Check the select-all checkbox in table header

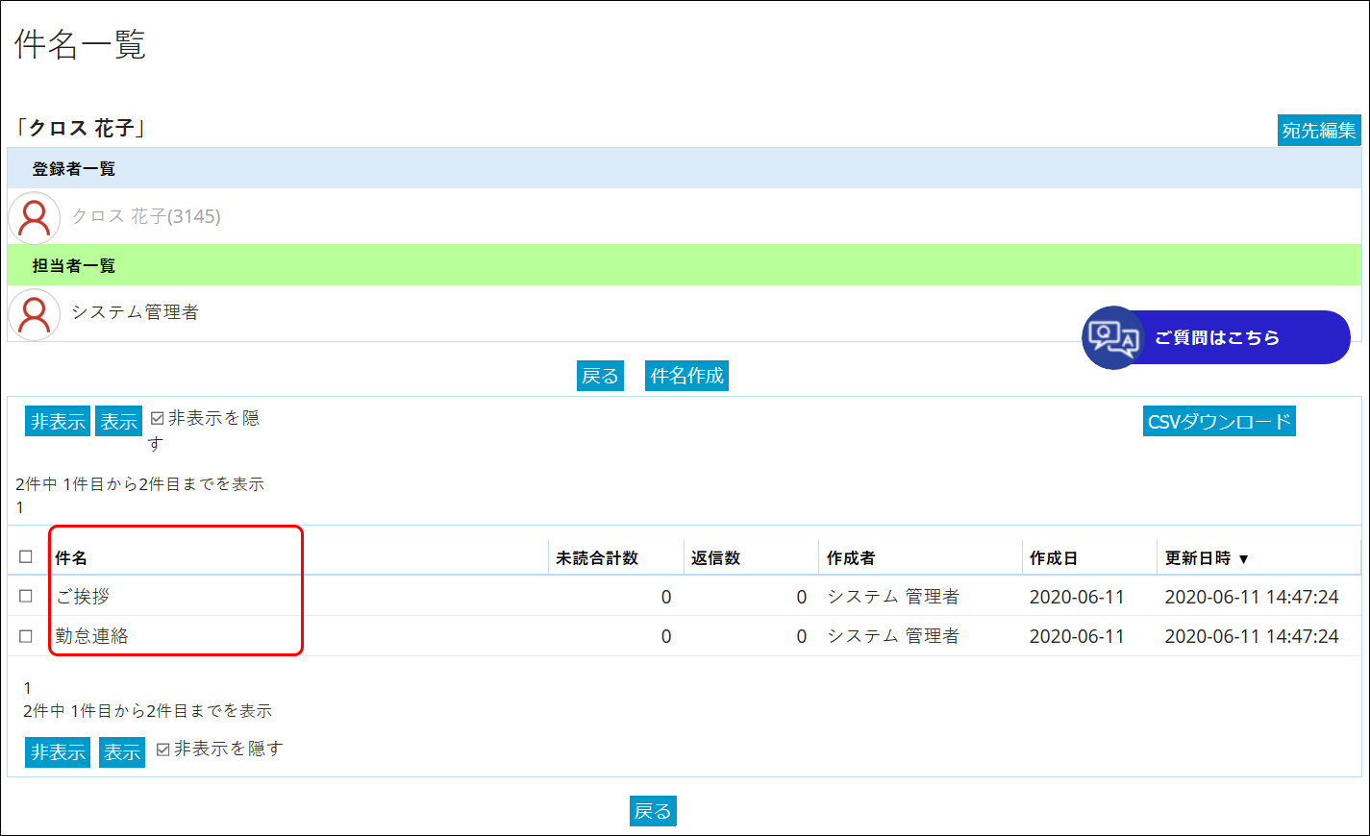pyautogui.click(x=26, y=556)
